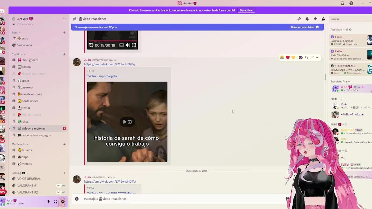The width and height of the screenshot is (372, 209).
Task: Join VOICE GENERAL voice channel
Action: point(39,179)
